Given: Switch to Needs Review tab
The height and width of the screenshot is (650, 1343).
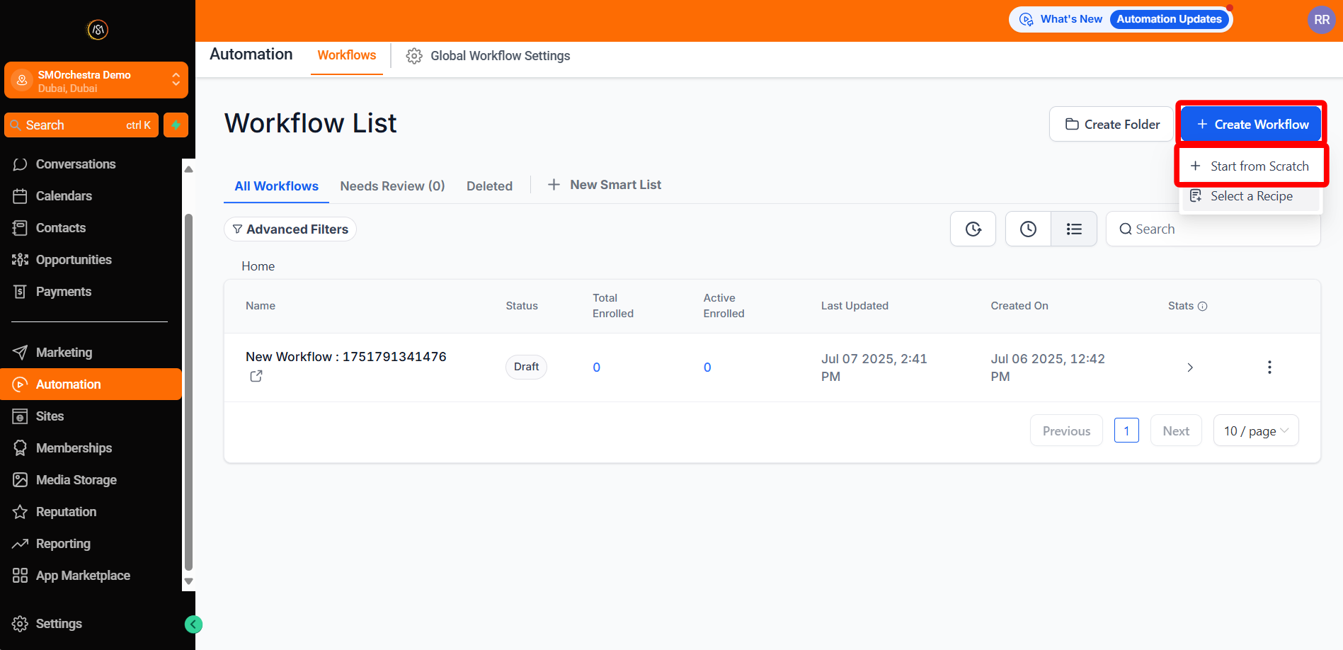Looking at the screenshot, I should (392, 186).
